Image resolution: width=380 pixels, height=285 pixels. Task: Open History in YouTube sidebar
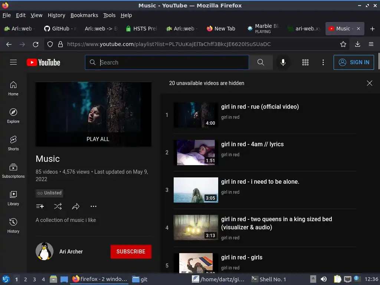pos(13,226)
